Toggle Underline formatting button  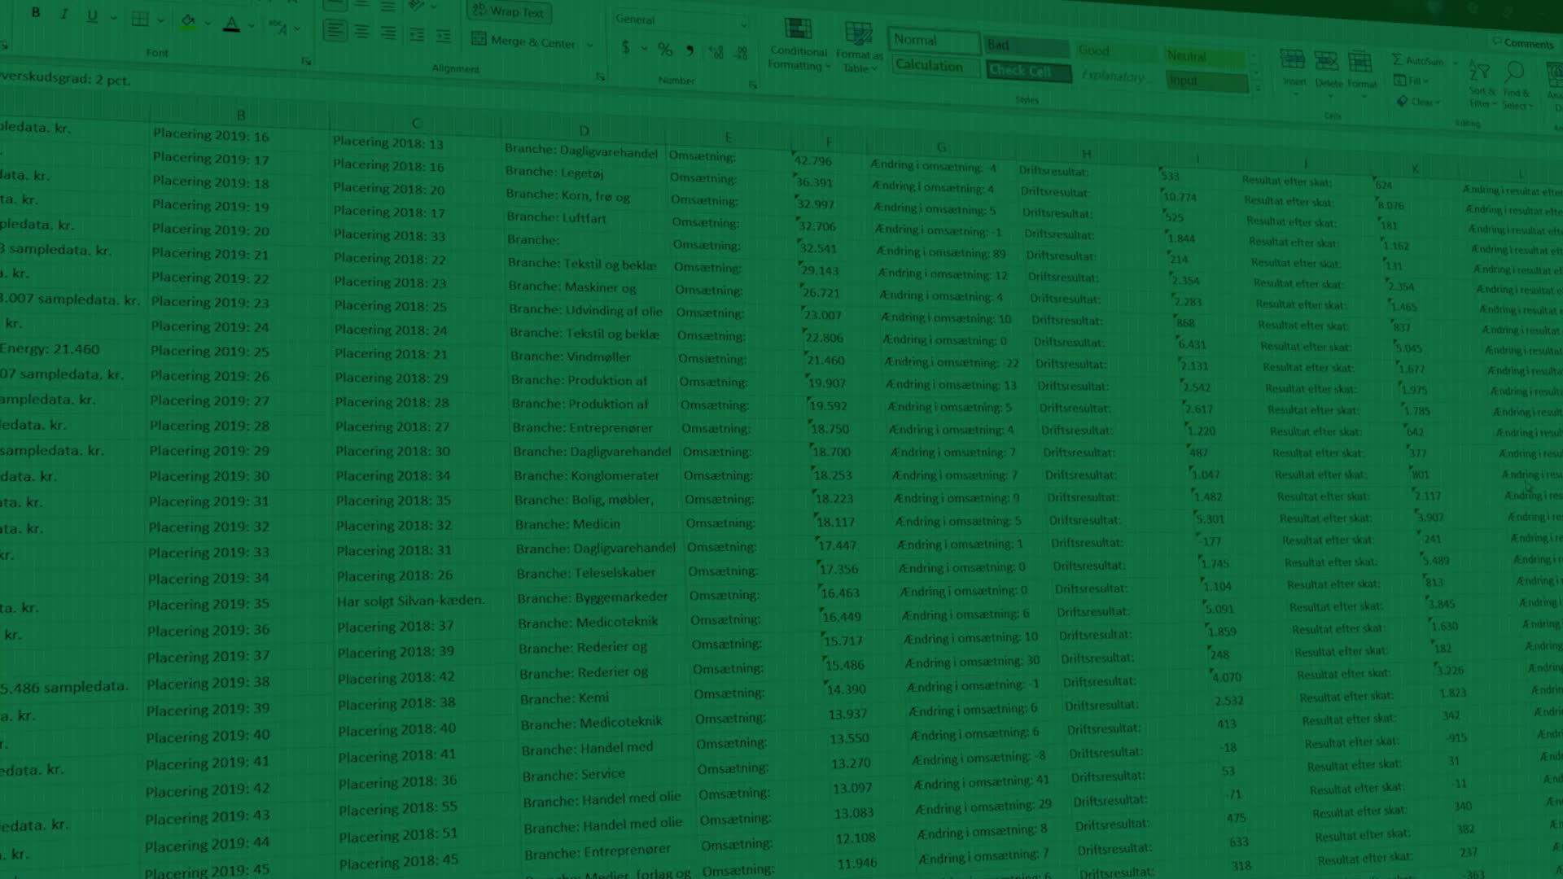[x=92, y=16]
